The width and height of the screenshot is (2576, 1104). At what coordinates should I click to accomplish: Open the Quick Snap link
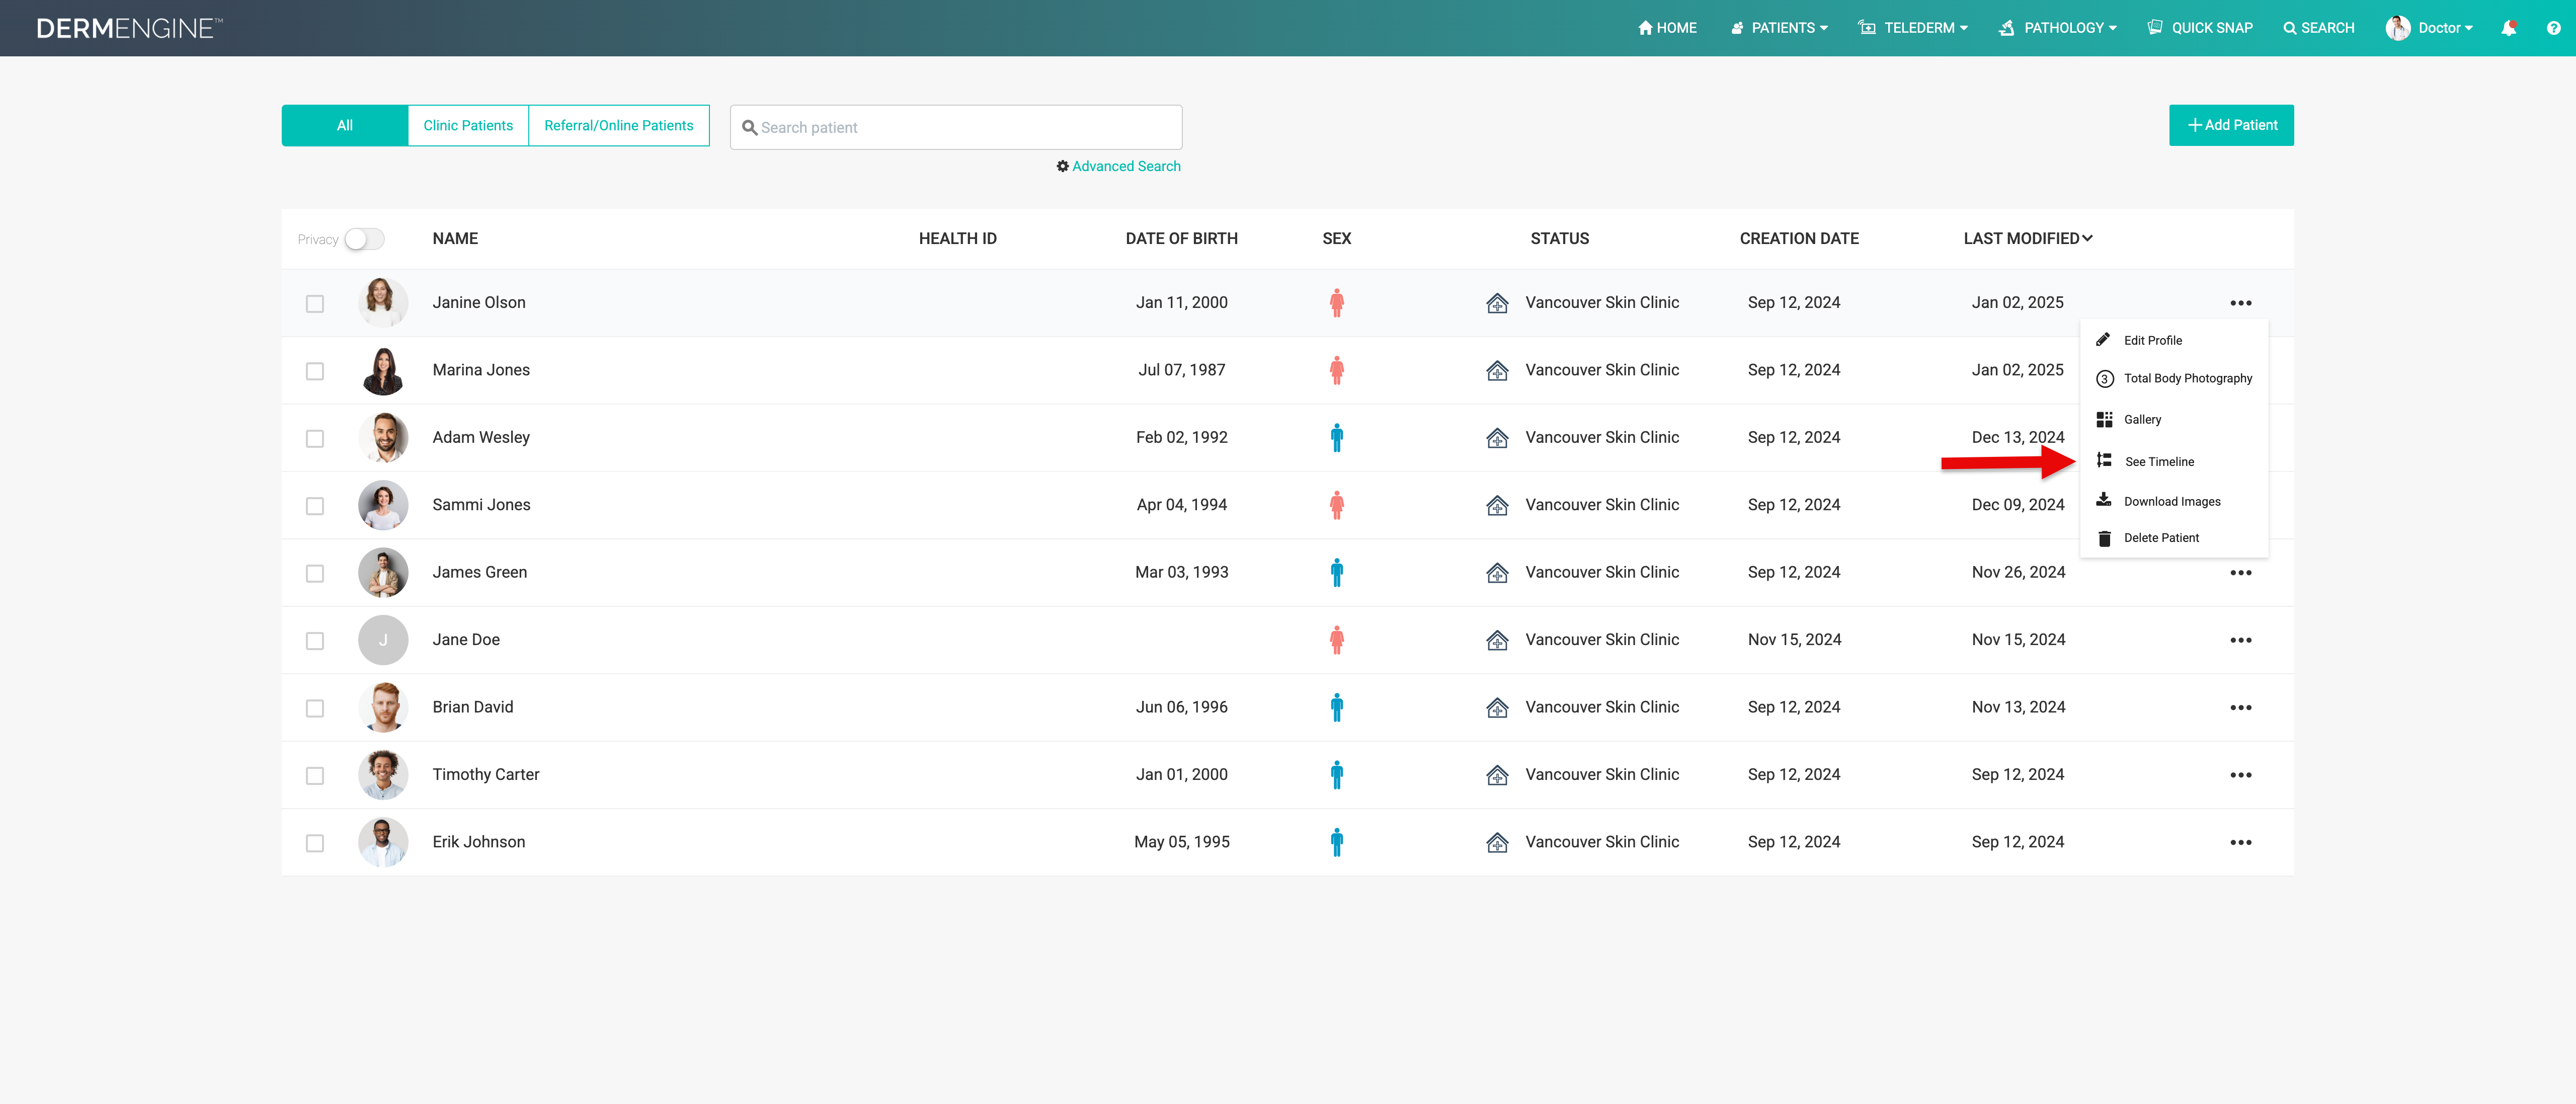pos(2200,28)
